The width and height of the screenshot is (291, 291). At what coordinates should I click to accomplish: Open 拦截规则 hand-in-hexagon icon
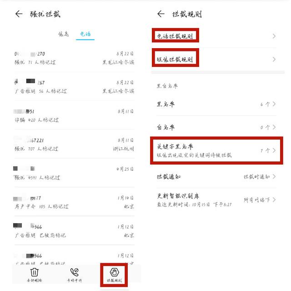coord(114,272)
